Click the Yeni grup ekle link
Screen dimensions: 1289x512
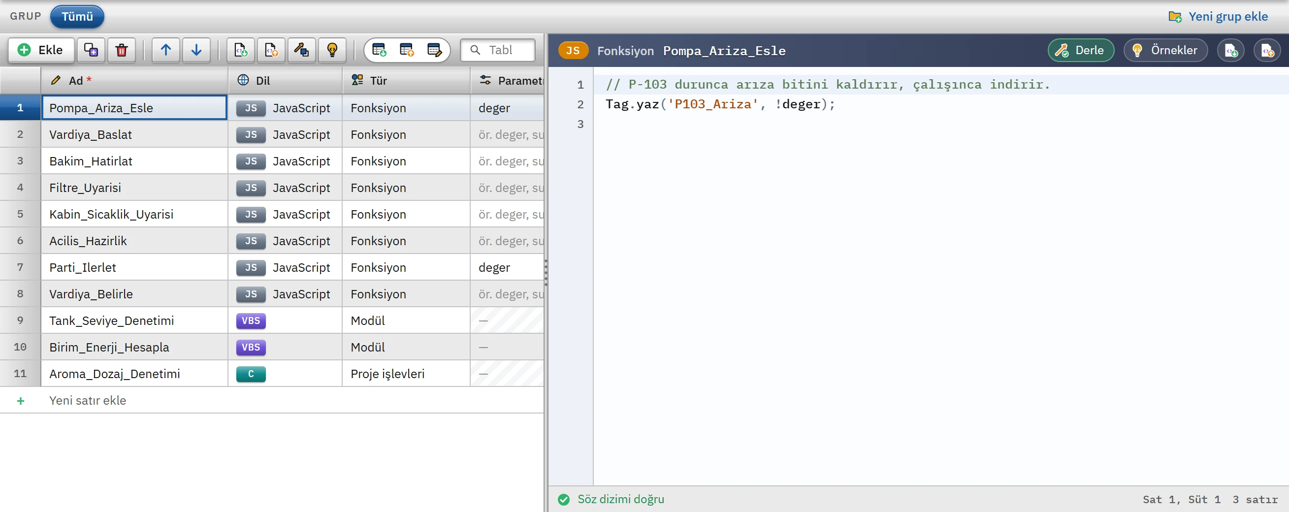point(1218,17)
